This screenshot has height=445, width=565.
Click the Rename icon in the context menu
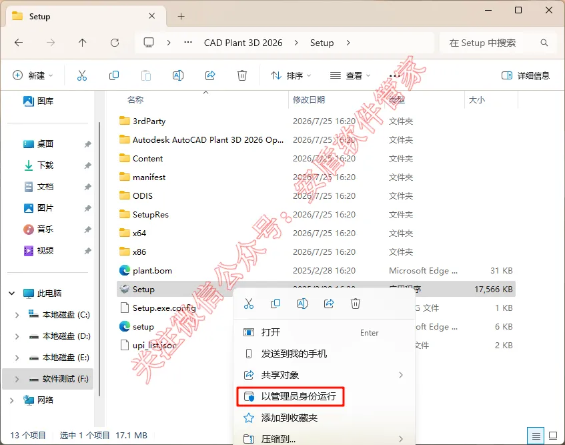(x=302, y=304)
